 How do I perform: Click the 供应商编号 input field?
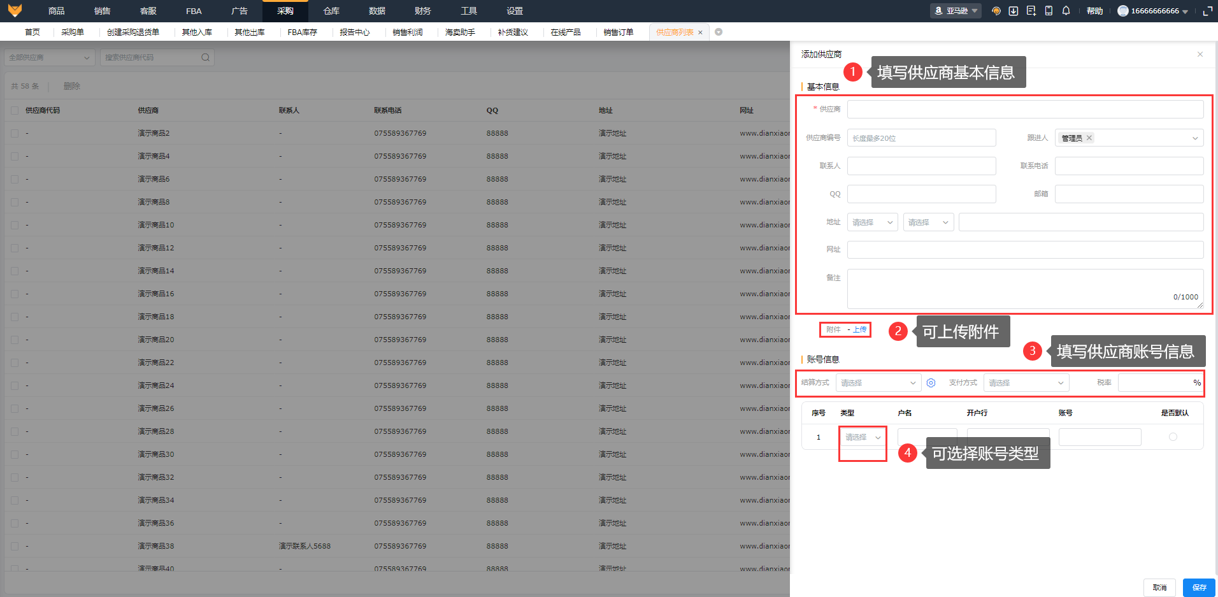click(x=921, y=138)
